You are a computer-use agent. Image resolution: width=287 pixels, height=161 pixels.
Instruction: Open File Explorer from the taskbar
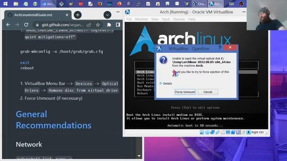click(16, 4)
